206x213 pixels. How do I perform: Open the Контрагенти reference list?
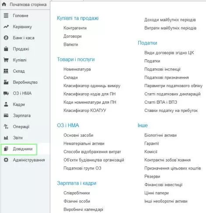click(x=75, y=28)
